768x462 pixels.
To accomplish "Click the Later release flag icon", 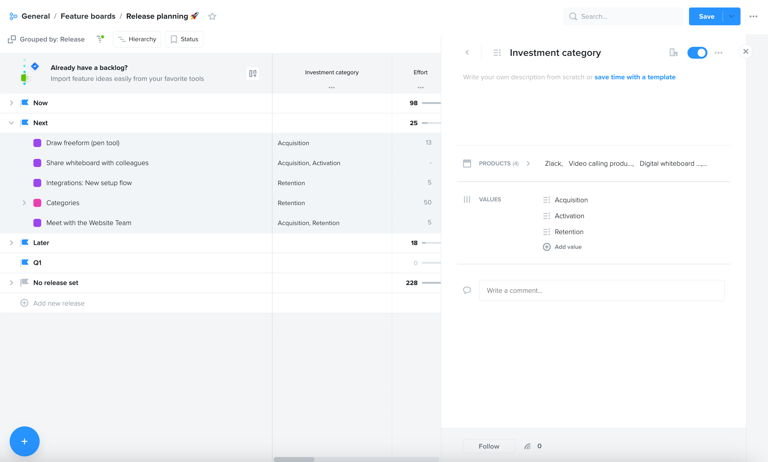I will coord(25,243).
